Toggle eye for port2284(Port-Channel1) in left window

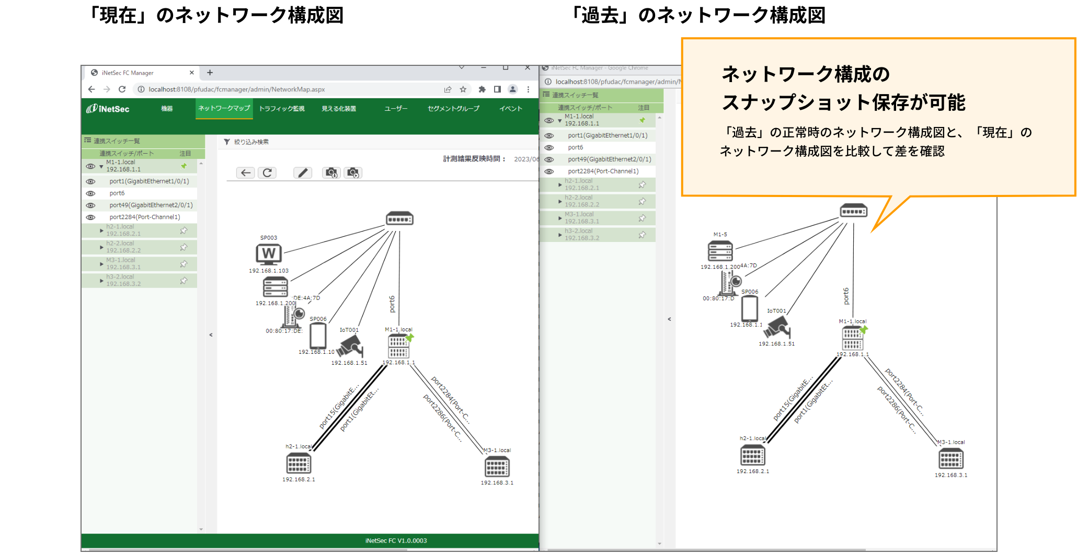click(90, 217)
